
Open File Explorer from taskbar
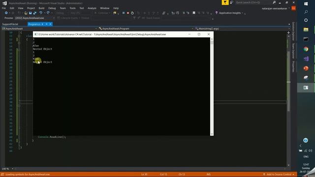pos(306,29)
